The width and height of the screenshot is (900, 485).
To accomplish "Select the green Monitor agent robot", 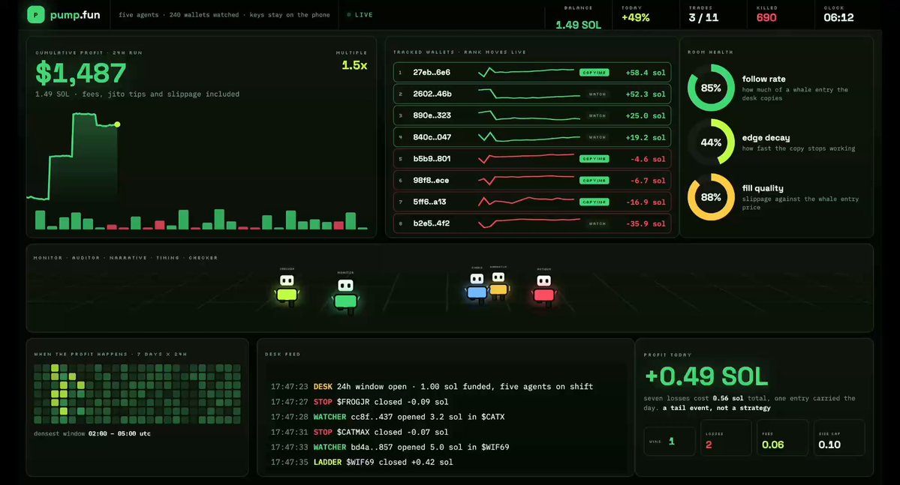I will pyautogui.click(x=345, y=296).
